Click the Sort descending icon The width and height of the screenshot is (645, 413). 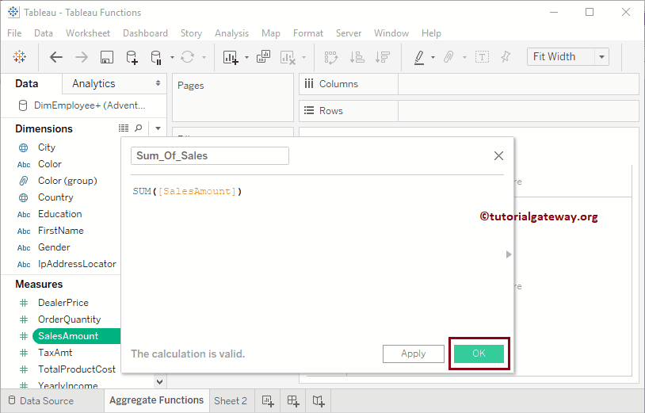coord(382,57)
